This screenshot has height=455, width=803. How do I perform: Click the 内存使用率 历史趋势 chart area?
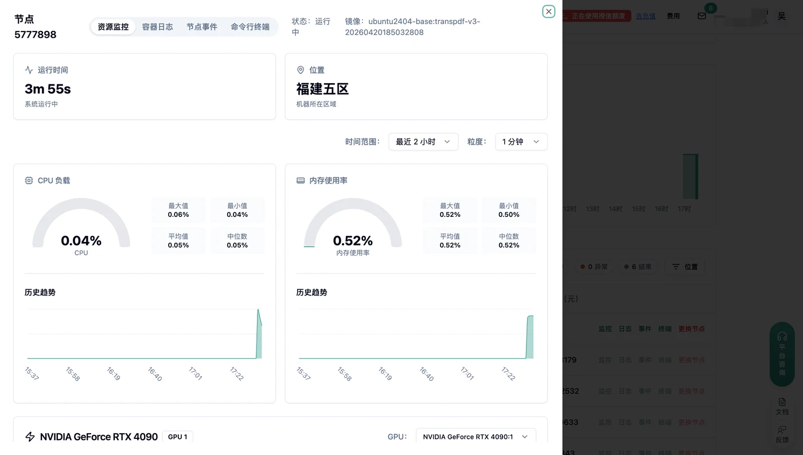[416, 335]
